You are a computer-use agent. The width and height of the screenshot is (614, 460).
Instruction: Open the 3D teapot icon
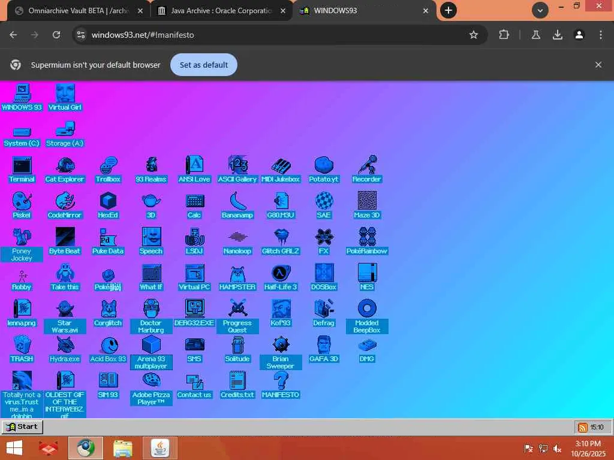pos(151,205)
